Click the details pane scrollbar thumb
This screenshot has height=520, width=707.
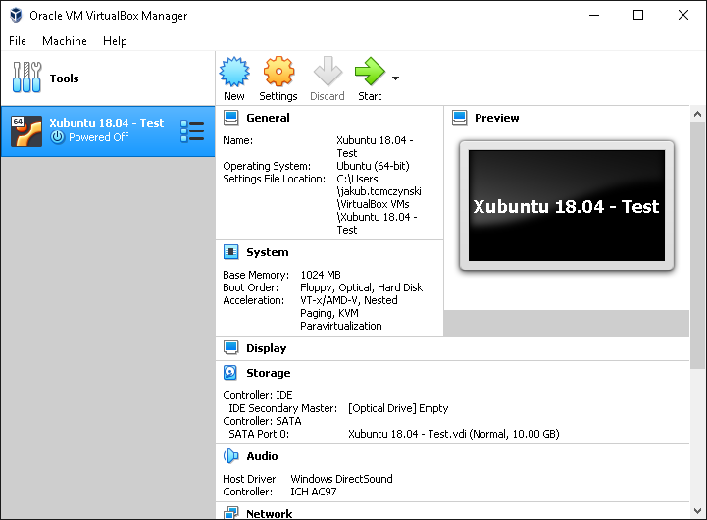697,245
